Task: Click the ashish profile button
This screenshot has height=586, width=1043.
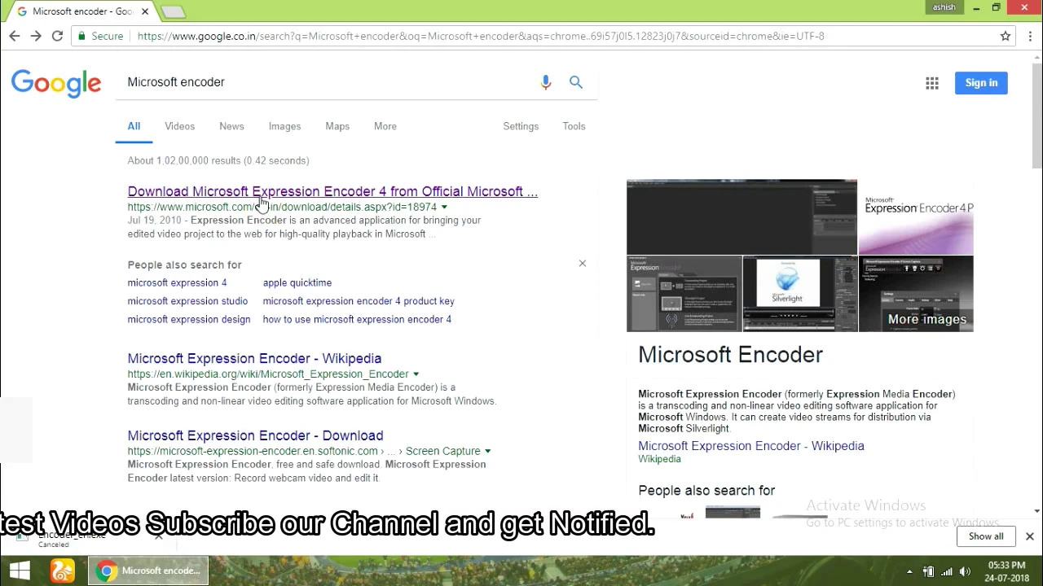Action: point(944,7)
